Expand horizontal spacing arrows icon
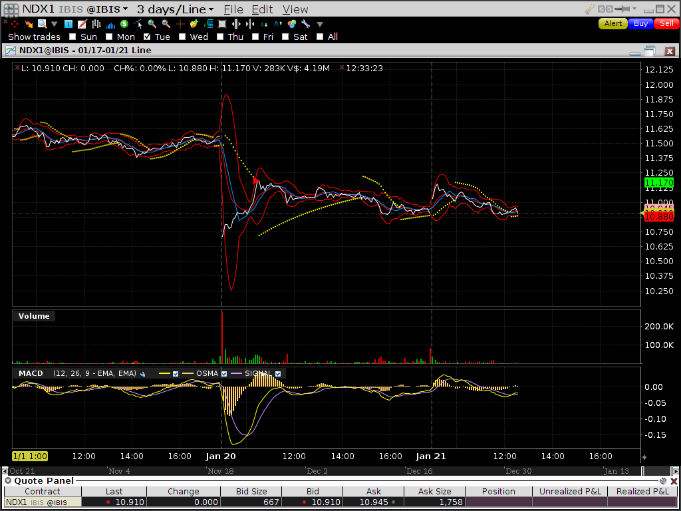Screen dimensions: 681x511 [x=236, y=24]
